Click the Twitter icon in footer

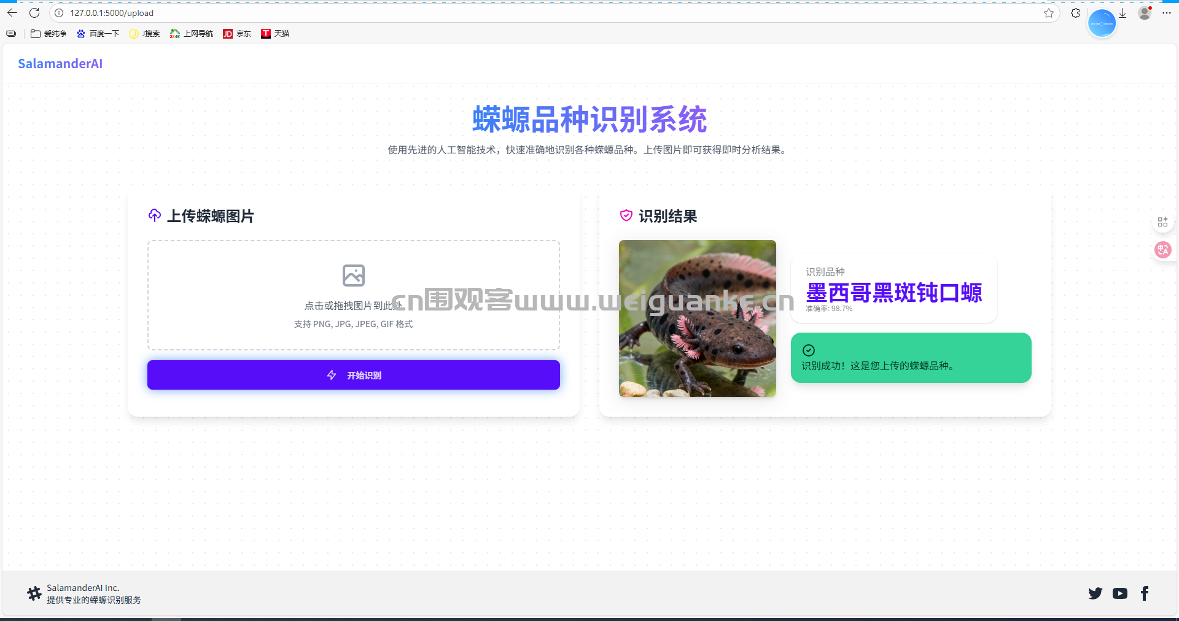click(x=1095, y=593)
